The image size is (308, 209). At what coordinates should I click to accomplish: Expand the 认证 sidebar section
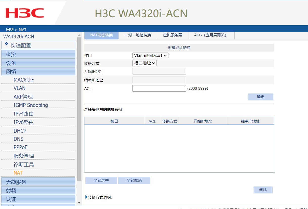(x=38, y=199)
